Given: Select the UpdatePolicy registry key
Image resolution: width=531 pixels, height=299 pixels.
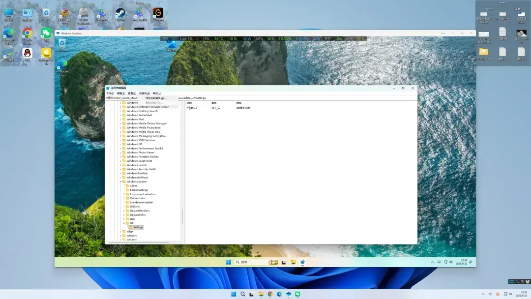Looking at the screenshot, I should [138, 215].
